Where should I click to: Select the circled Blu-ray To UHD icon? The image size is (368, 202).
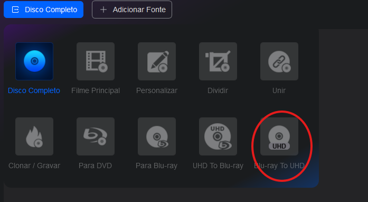pyautogui.click(x=279, y=136)
